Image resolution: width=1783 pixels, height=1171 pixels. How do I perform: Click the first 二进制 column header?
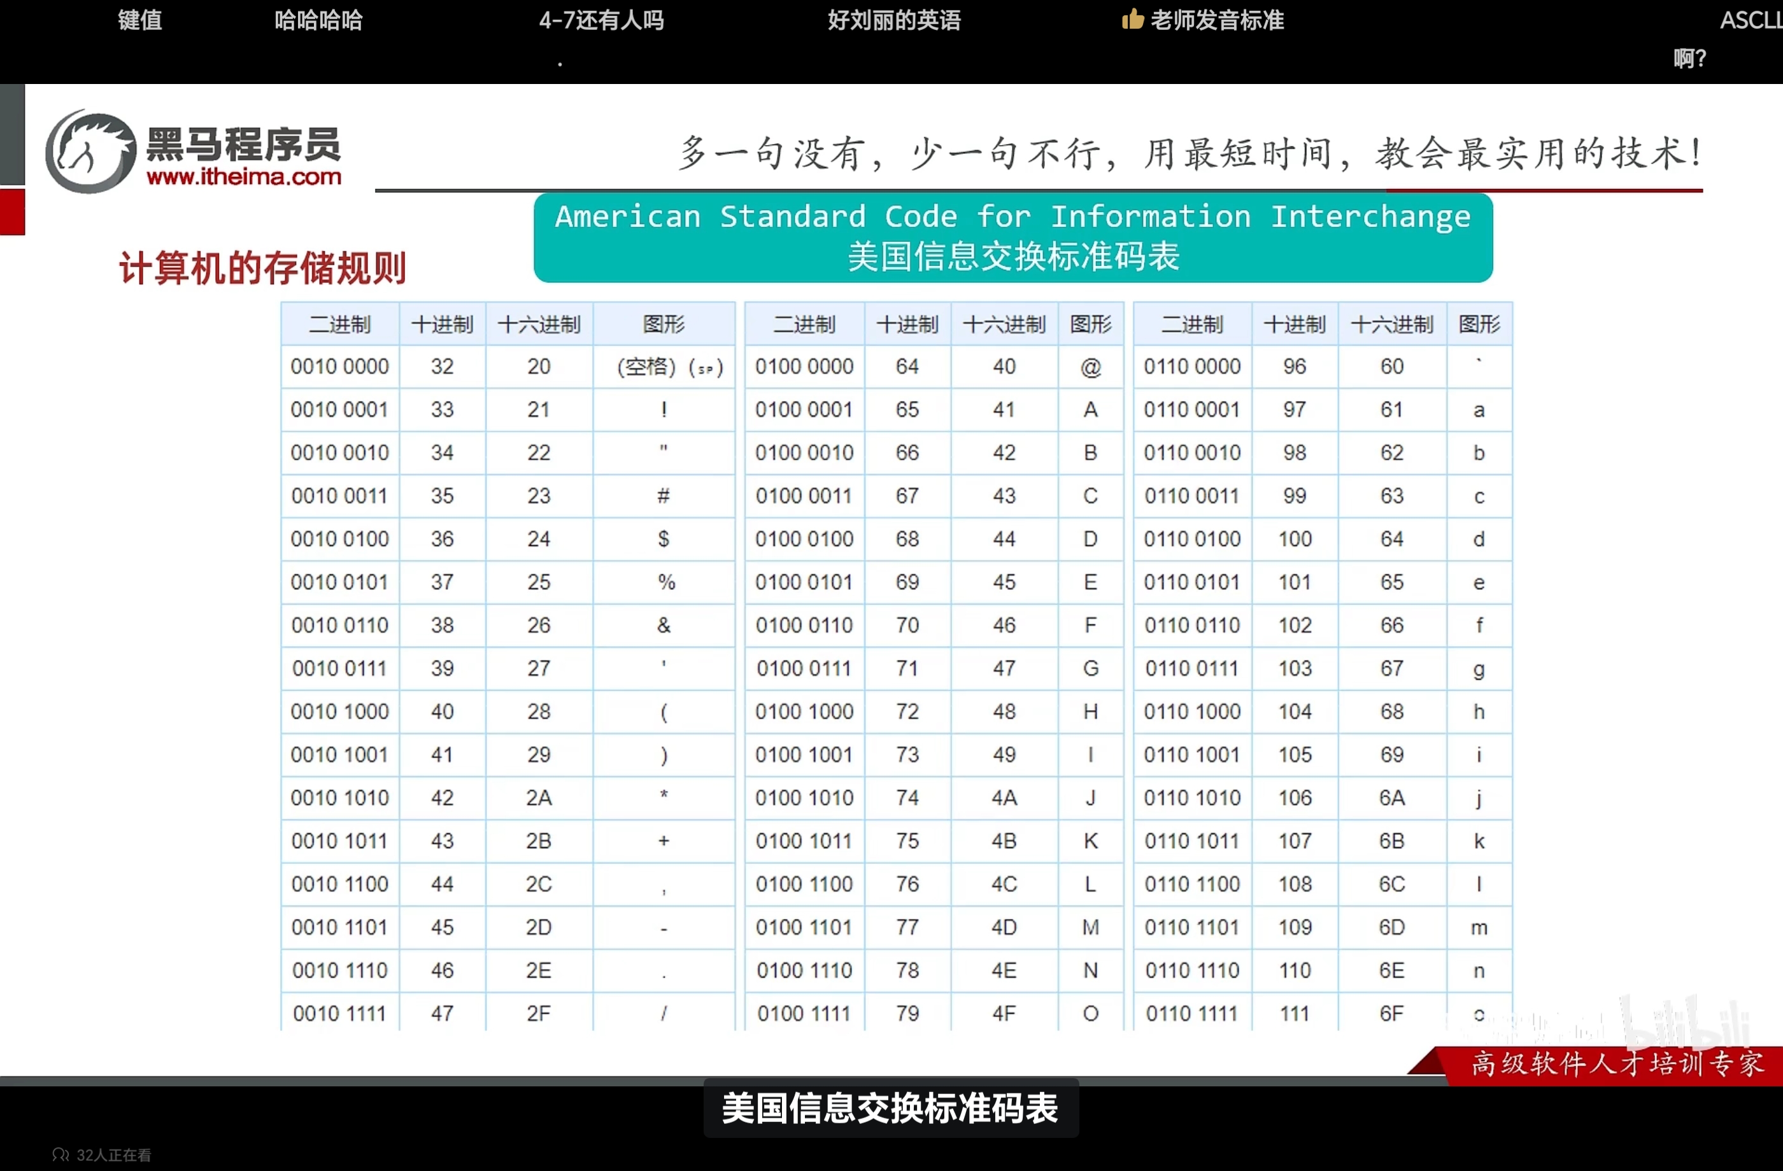340,324
